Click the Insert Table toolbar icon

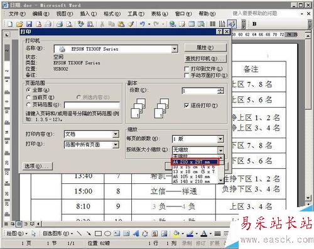192,24
